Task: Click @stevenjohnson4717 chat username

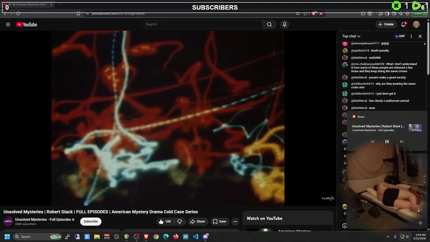Action: click(365, 43)
